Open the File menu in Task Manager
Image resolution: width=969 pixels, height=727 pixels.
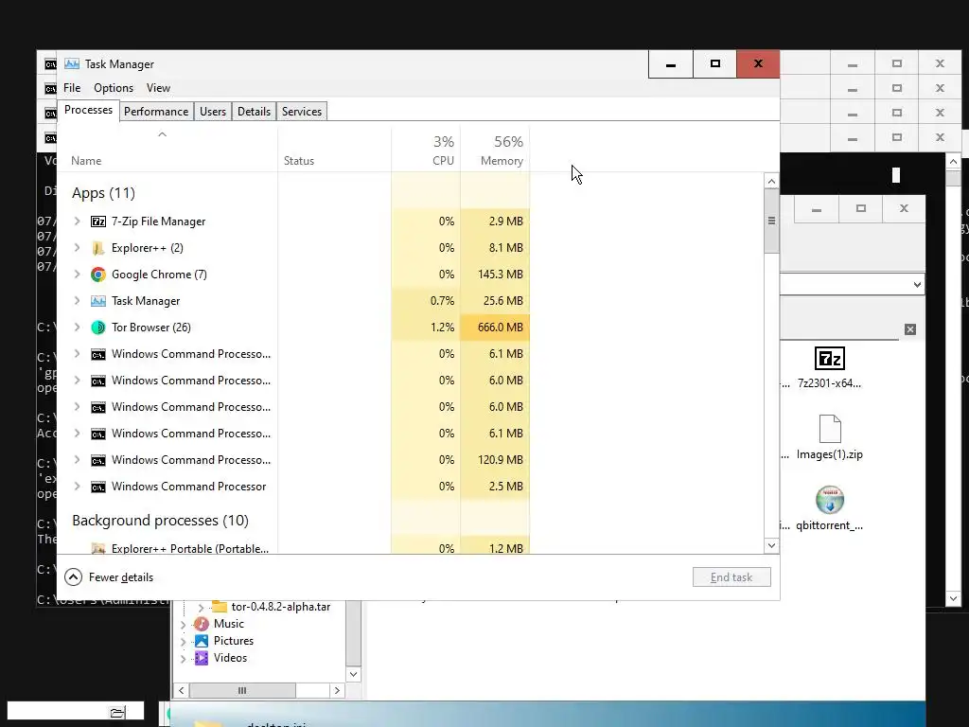[x=72, y=88]
